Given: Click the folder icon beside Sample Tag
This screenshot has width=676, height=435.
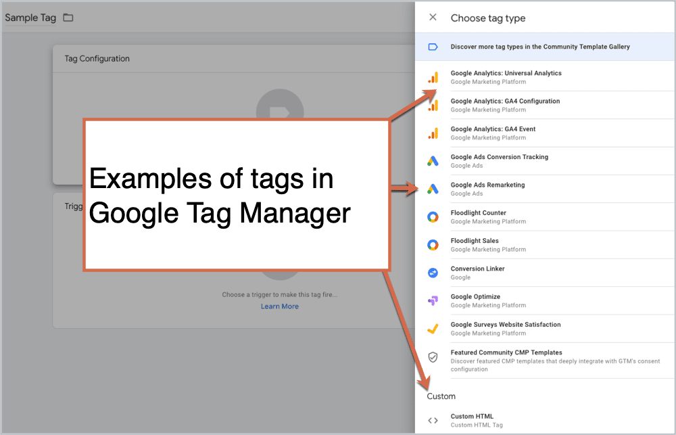Looking at the screenshot, I should pos(68,18).
